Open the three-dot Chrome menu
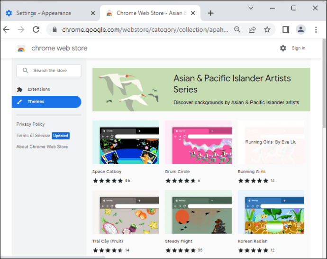Screen dimensions: 327x259 click(316, 29)
